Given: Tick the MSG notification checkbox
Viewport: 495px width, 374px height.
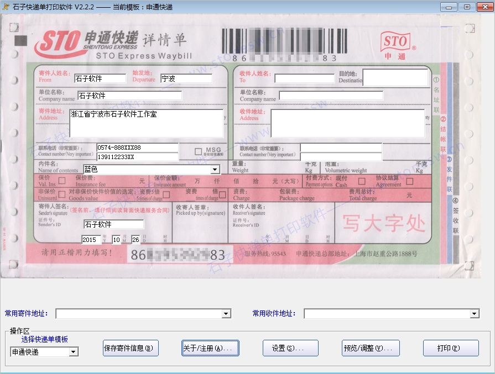Looking at the screenshot, I should (x=198, y=152).
